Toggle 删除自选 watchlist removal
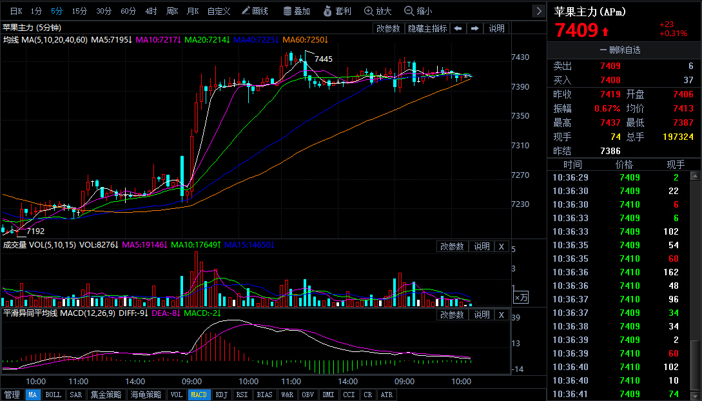The image size is (702, 401). 620,50
